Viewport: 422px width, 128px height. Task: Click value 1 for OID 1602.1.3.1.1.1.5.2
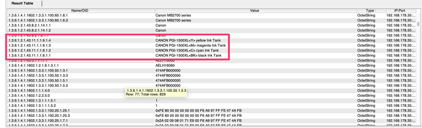156,105
